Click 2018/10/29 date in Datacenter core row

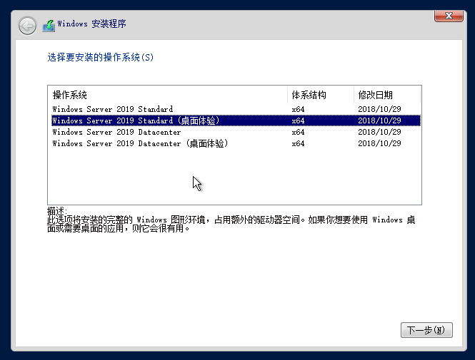click(x=379, y=132)
